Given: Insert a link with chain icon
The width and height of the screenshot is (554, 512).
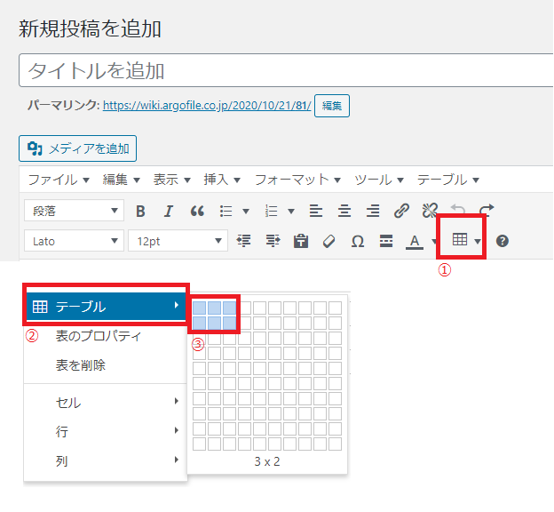Looking at the screenshot, I should tap(401, 211).
